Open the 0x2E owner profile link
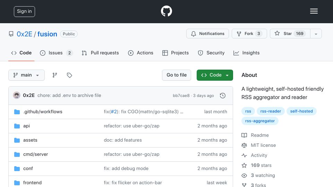Viewport: 333px width, 187px height. point(24,34)
